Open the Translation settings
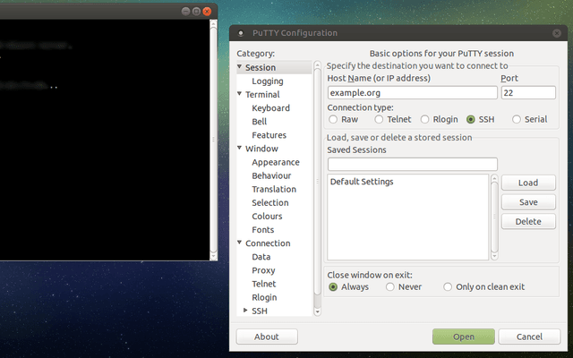The image size is (573, 358). (274, 189)
